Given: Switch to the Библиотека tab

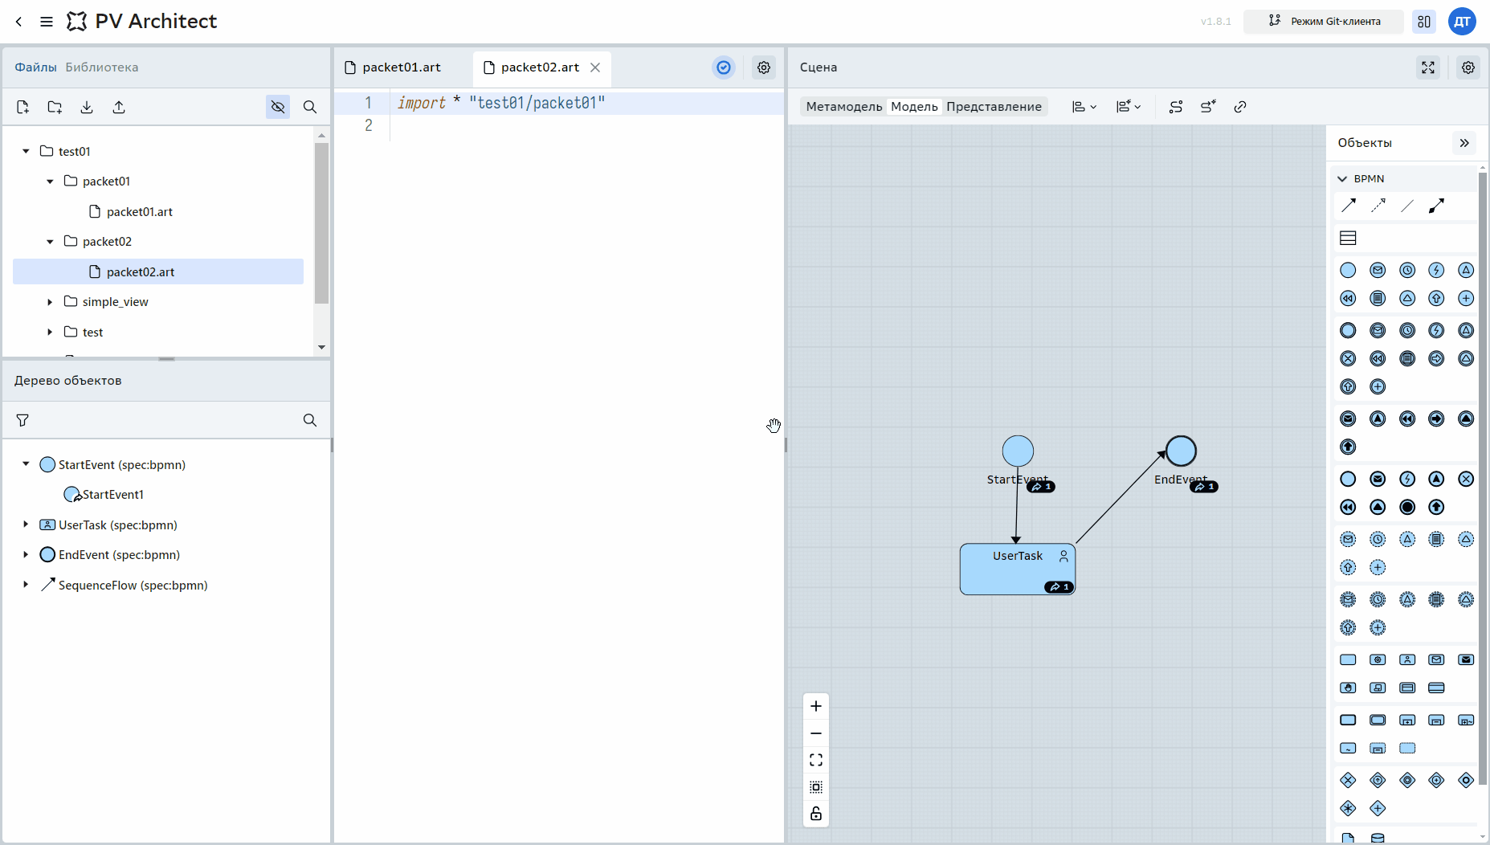Looking at the screenshot, I should pos(102,67).
